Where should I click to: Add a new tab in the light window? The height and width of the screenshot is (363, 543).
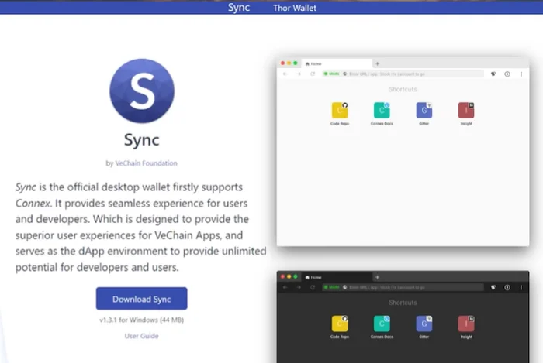[378, 63]
